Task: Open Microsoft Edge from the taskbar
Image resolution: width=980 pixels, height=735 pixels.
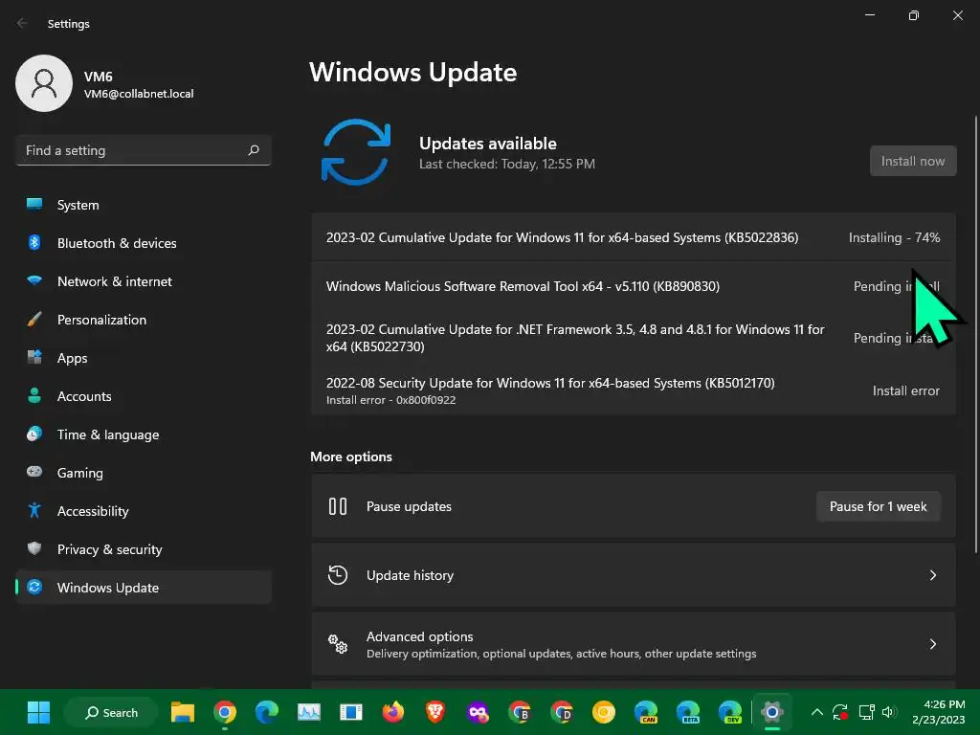Action: pos(267,712)
